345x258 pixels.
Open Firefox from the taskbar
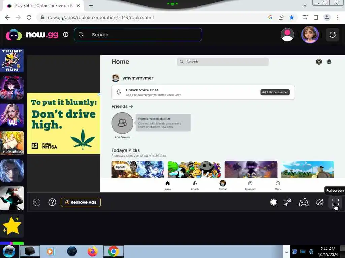point(92,251)
